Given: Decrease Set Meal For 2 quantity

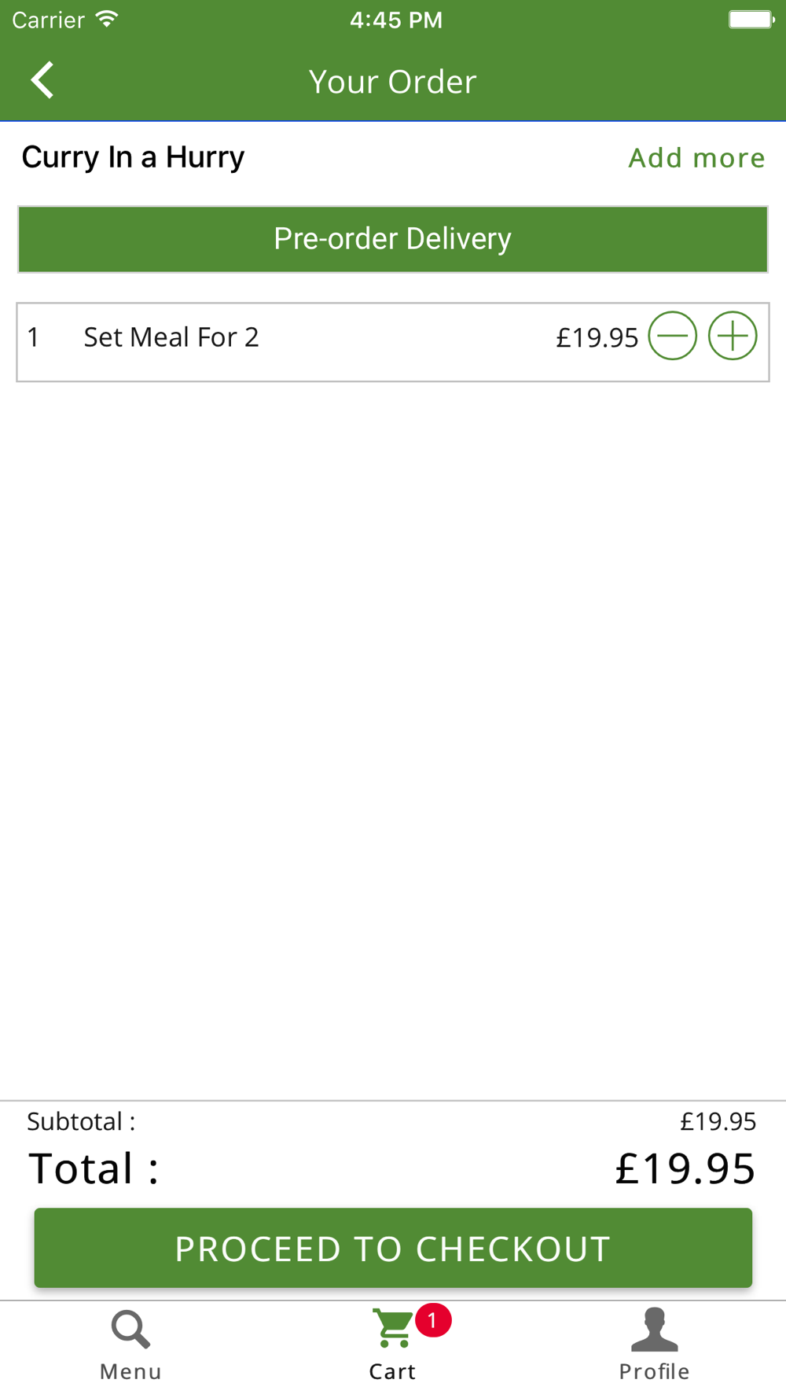Looking at the screenshot, I should tap(672, 337).
